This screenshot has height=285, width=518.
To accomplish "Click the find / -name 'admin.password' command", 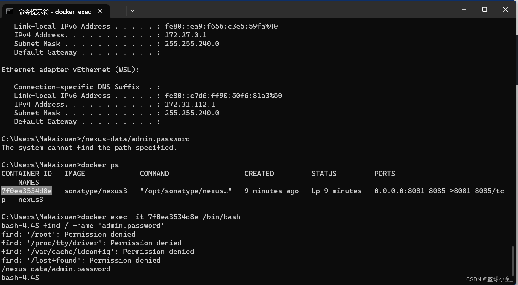I will [104, 226].
